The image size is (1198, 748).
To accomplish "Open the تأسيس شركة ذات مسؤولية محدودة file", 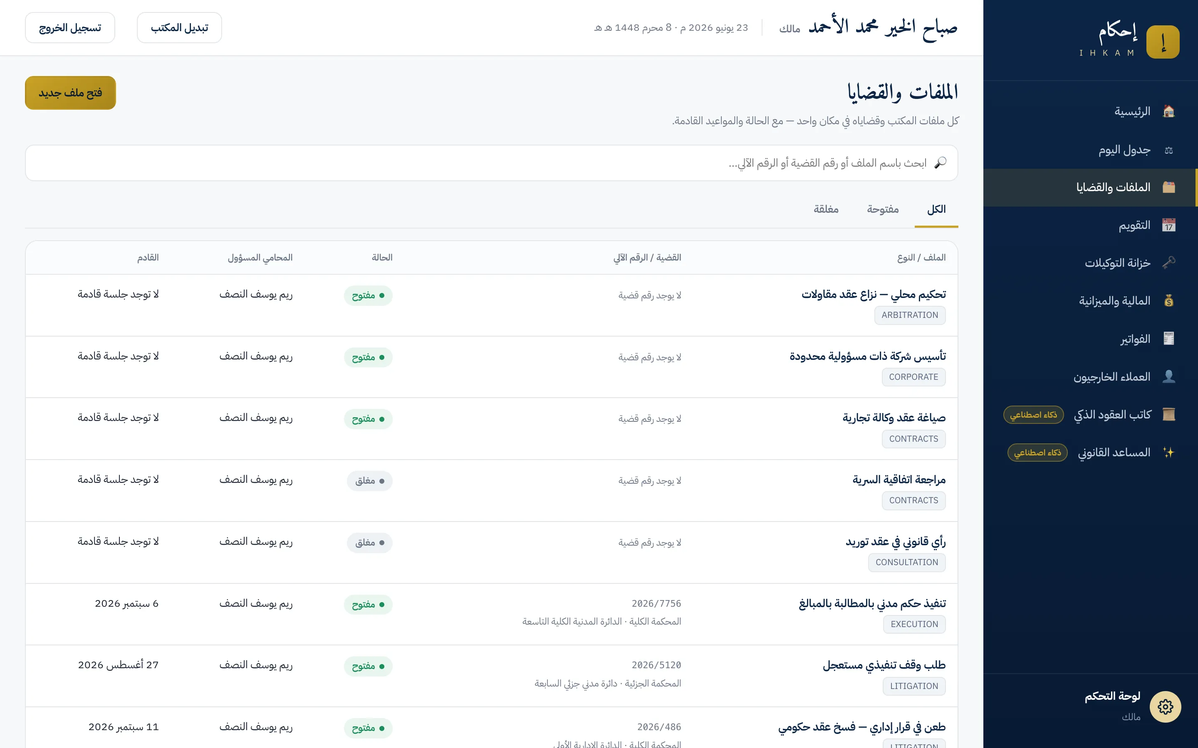I will (867, 356).
